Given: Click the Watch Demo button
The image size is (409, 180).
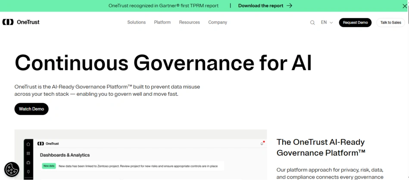Looking at the screenshot, I should point(31,109).
